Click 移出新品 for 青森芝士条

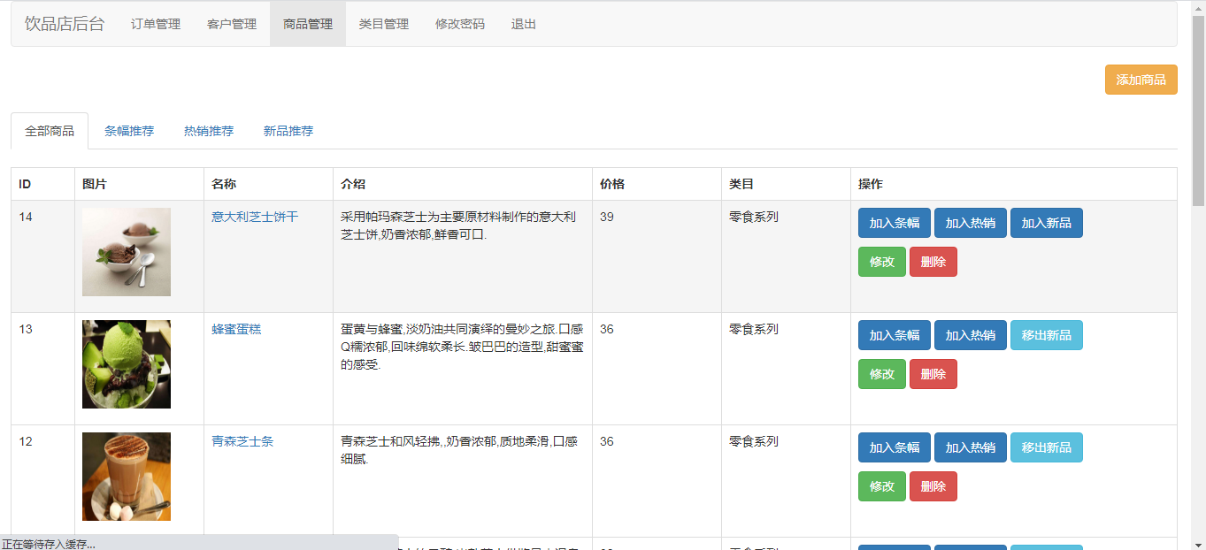pyautogui.click(x=1047, y=447)
